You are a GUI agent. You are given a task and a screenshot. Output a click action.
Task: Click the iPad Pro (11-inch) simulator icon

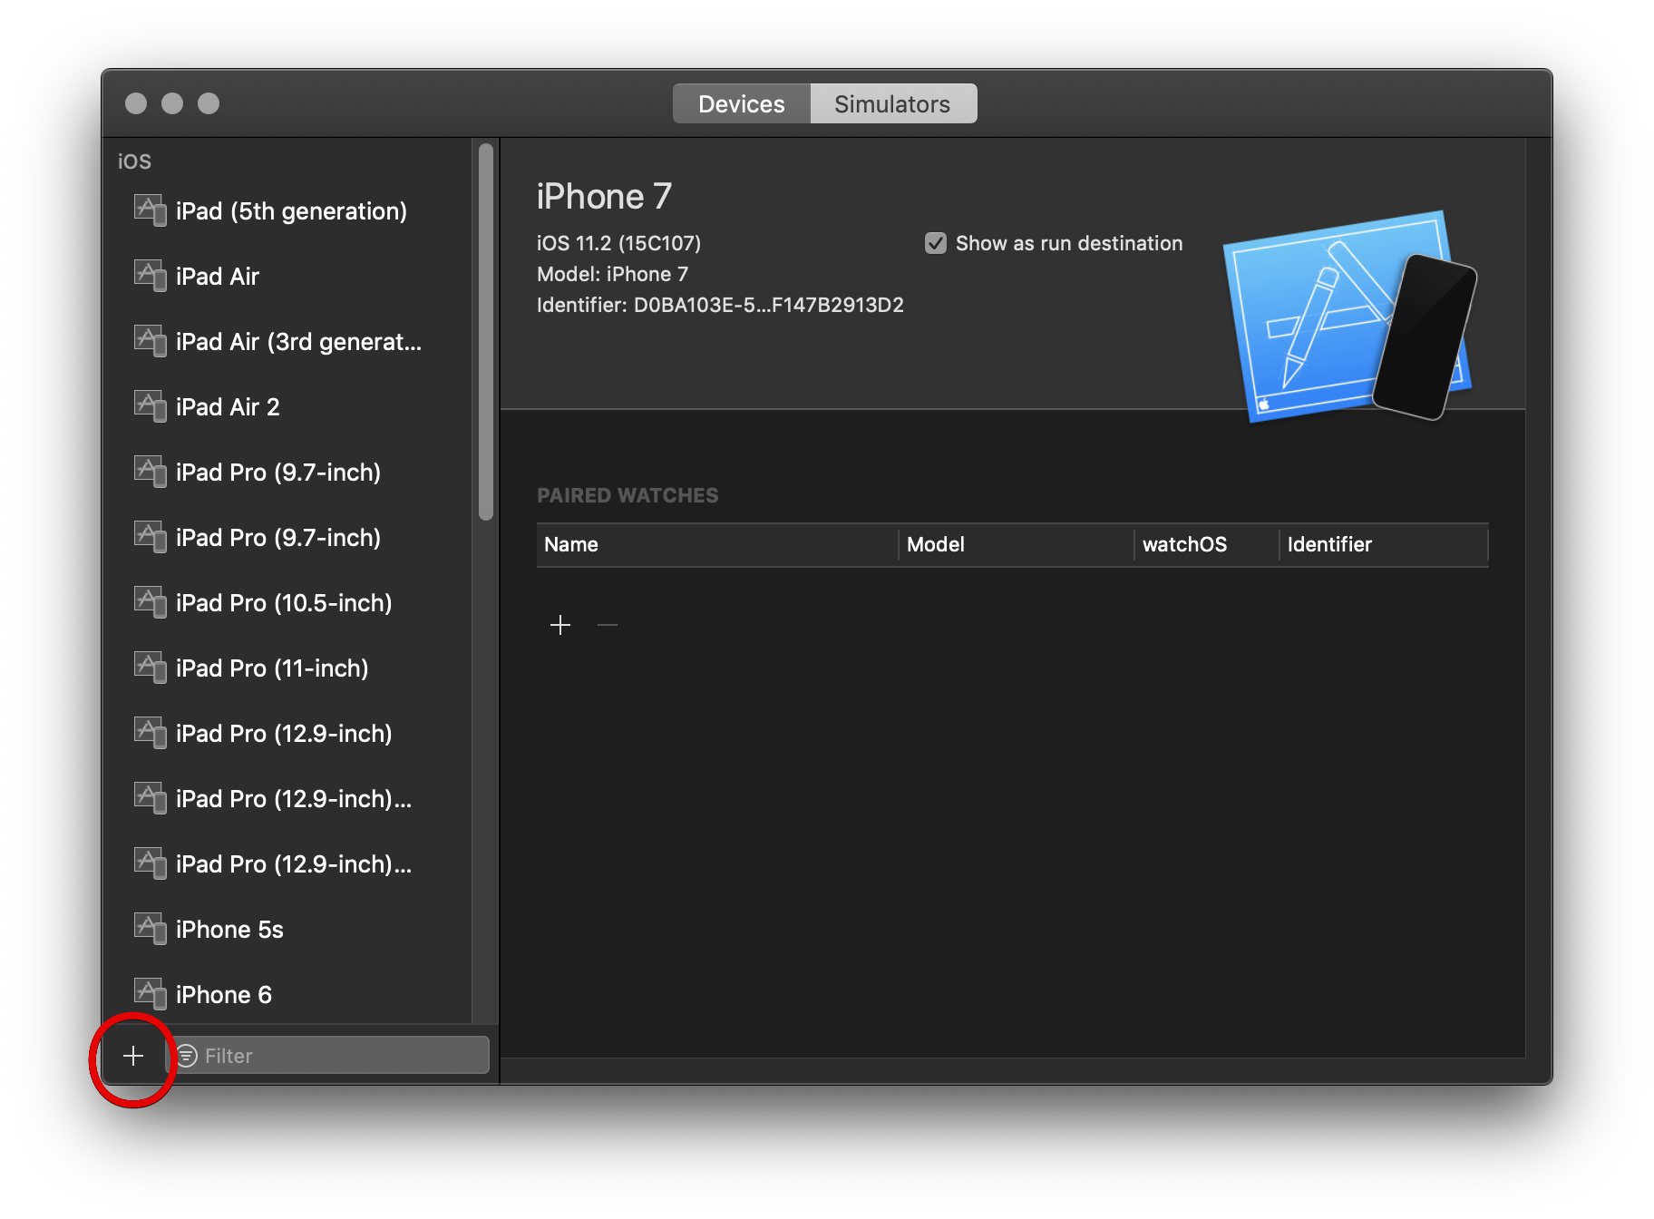coord(150,668)
